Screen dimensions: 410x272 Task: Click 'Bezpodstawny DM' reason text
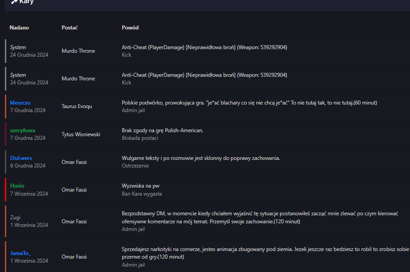pyautogui.click(x=260, y=218)
